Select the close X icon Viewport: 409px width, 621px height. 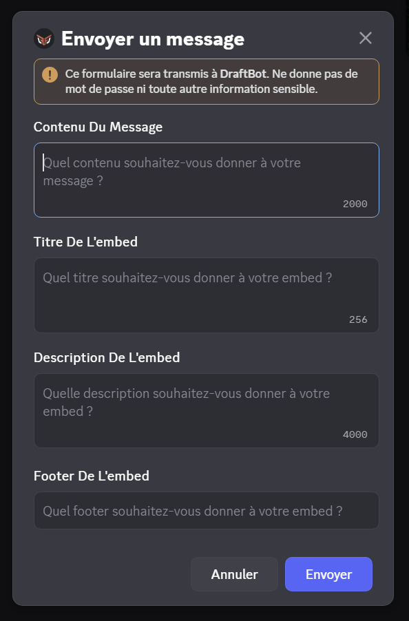366,39
